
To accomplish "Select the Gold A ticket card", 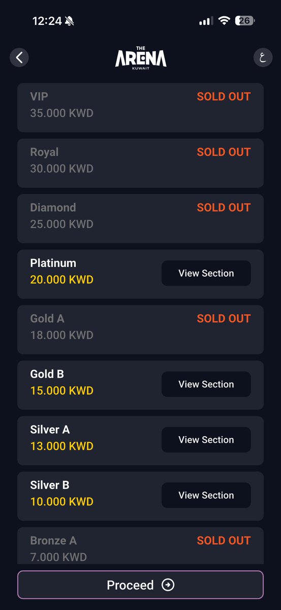I will click(x=141, y=329).
